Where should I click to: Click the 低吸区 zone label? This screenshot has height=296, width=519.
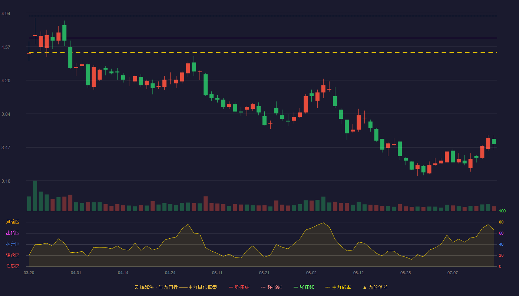13,266
